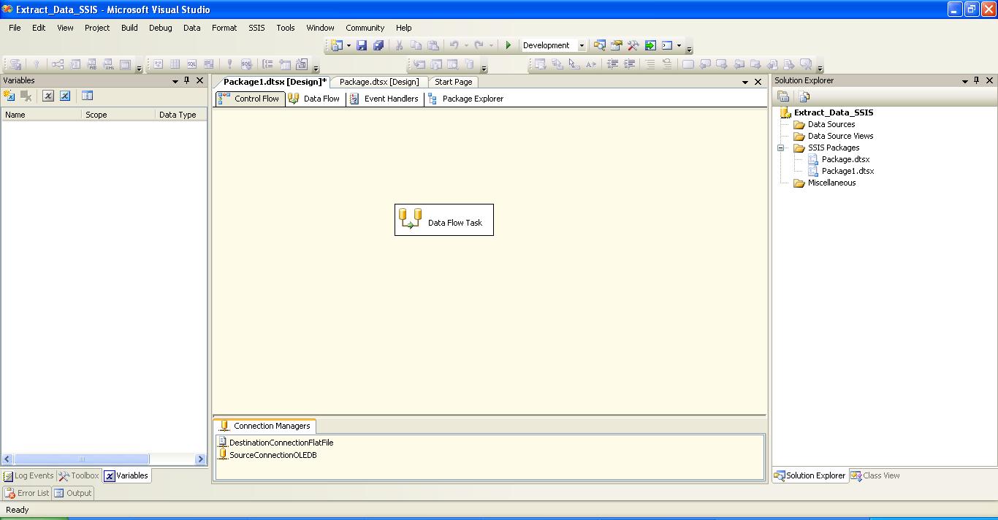Switch to the Data Flow tab
The width and height of the screenshot is (998, 520).
314,99
